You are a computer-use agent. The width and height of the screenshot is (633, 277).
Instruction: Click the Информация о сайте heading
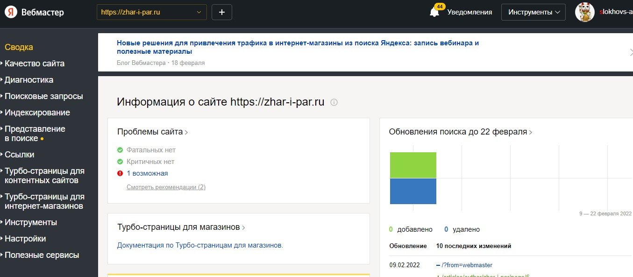click(220, 102)
